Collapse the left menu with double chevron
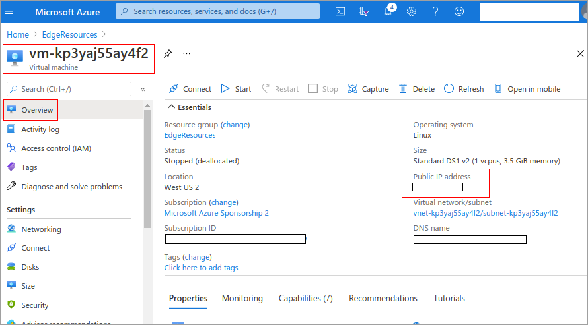 tap(143, 90)
